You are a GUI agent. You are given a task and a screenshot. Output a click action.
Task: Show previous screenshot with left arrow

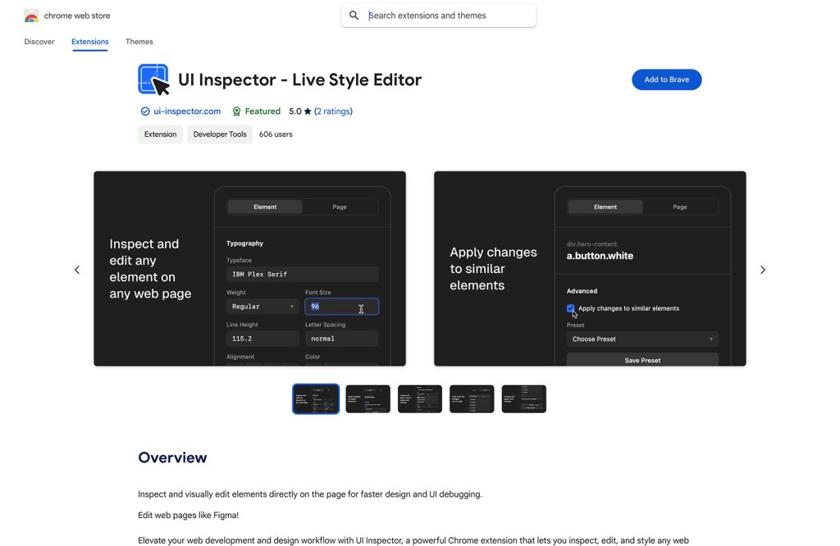click(77, 270)
